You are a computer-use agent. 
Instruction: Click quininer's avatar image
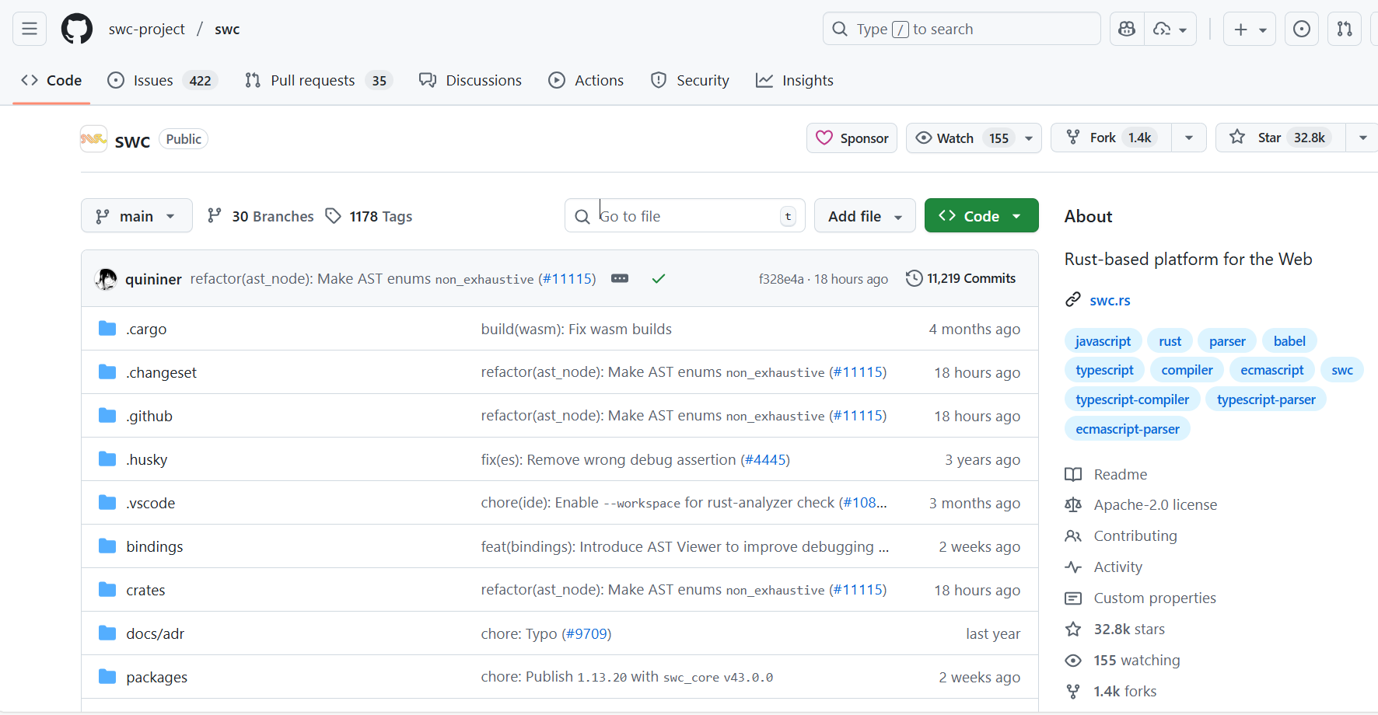[x=106, y=279]
